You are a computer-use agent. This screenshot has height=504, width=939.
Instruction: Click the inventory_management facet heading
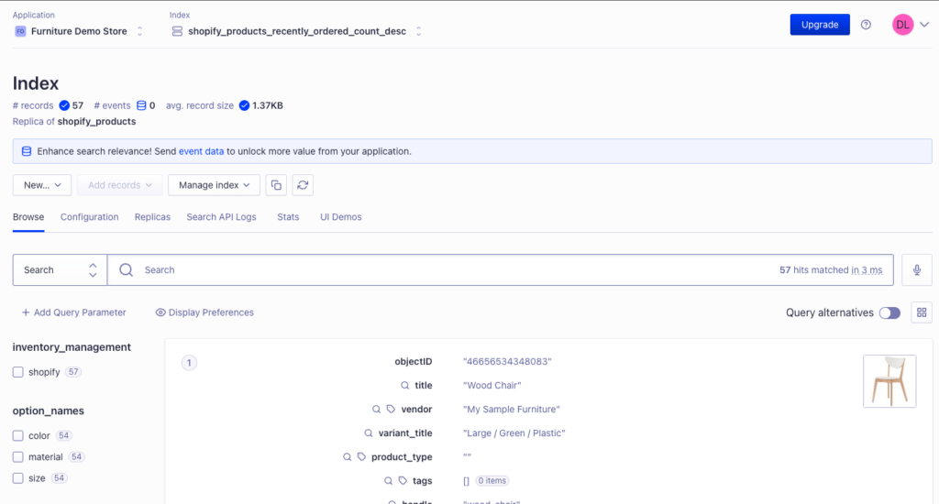72,347
